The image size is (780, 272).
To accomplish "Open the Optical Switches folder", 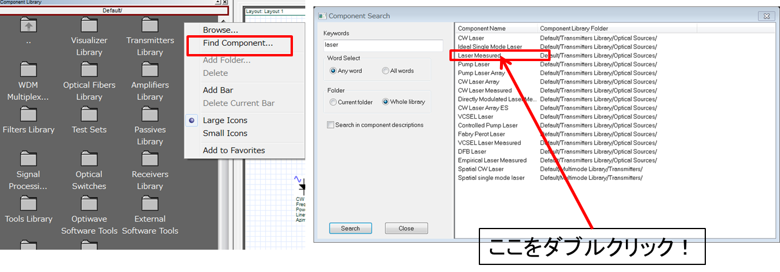I will click(x=89, y=160).
